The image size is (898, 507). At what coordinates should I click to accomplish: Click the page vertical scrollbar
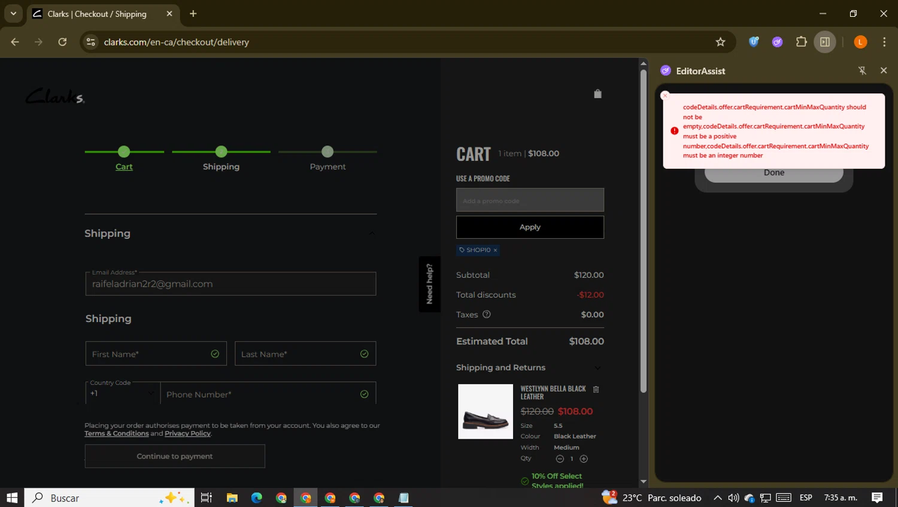(x=644, y=231)
